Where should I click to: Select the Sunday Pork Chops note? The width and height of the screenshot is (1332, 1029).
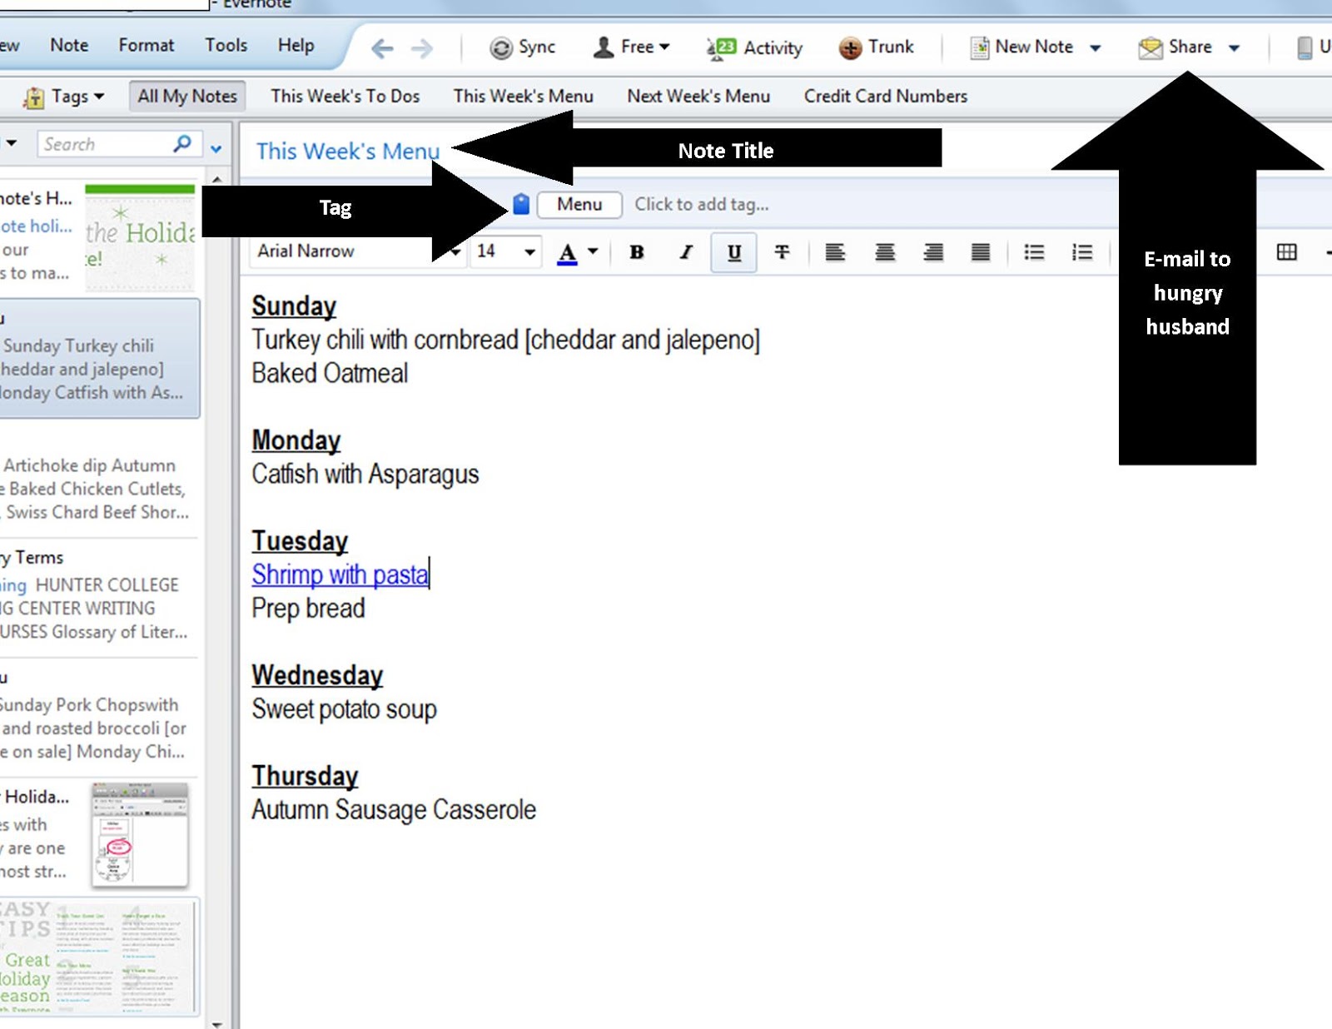coord(97,718)
